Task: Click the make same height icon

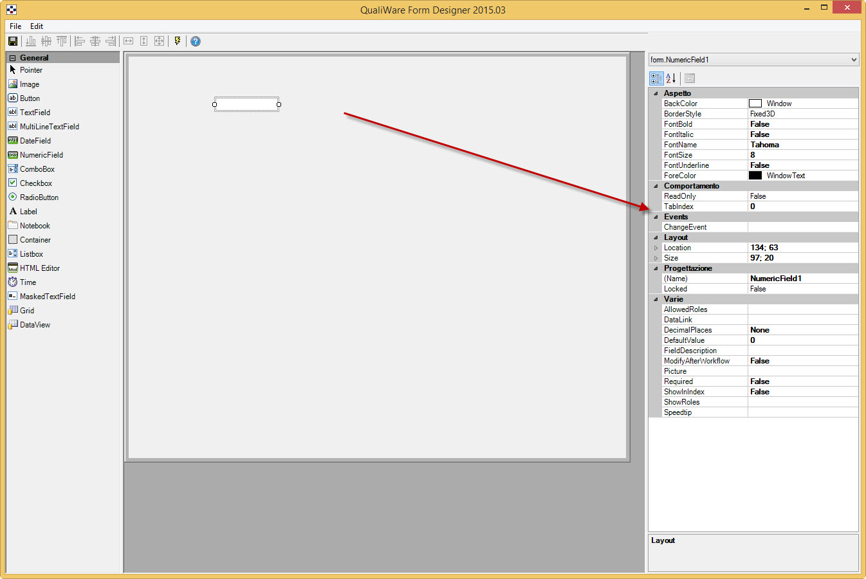Action: [x=143, y=41]
